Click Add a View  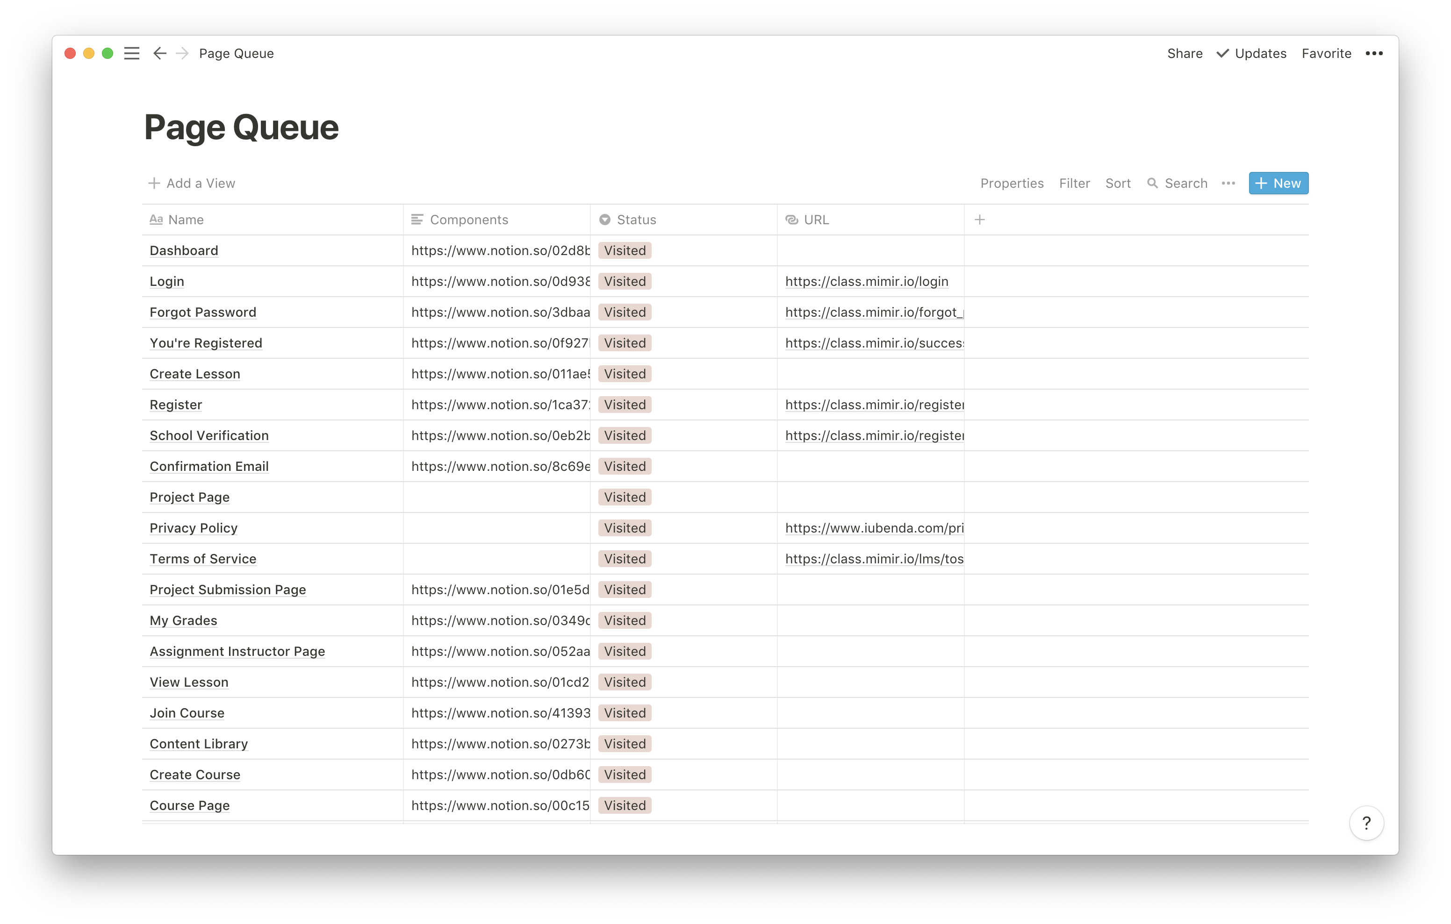(192, 183)
